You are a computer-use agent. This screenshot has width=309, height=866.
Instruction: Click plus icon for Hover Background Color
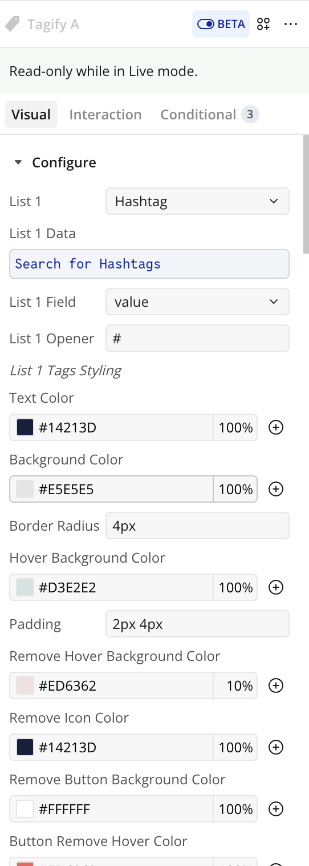point(276,587)
